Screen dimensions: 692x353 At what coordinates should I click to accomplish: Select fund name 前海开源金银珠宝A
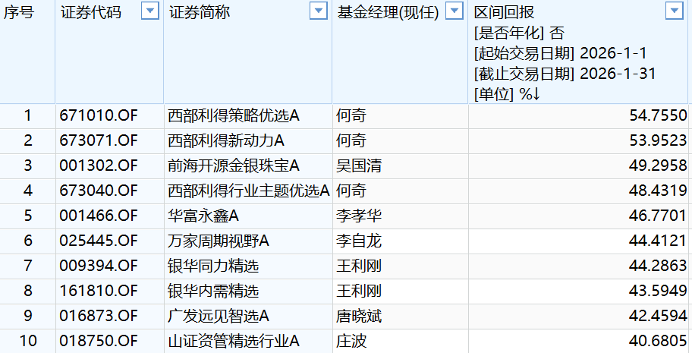(x=234, y=165)
